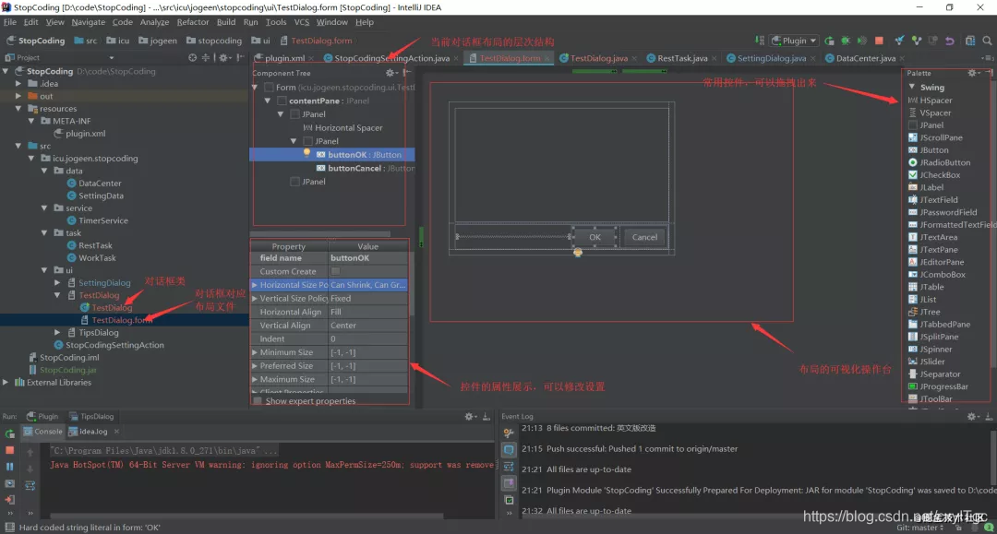Rerun via green icon in Run panel
Screen dimensions: 997x534
coord(9,434)
